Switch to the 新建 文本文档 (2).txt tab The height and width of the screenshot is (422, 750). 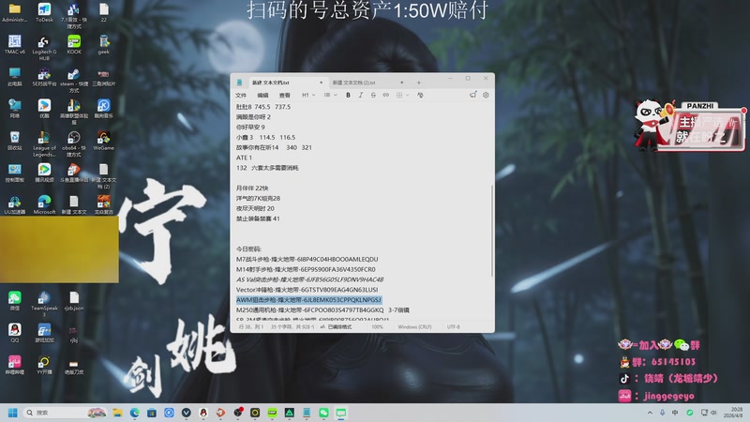click(354, 83)
